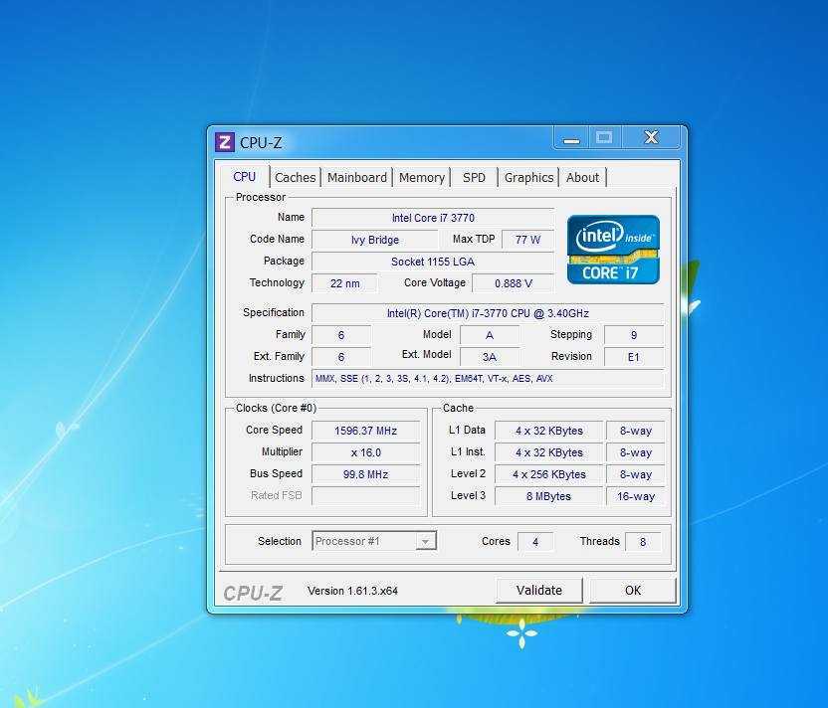828x708 pixels.
Task: Click the 99.8 MHz bus speed value
Action: [365, 474]
